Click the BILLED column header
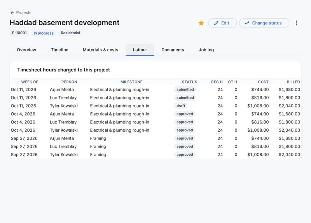311x223 pixels. (293, 82)
